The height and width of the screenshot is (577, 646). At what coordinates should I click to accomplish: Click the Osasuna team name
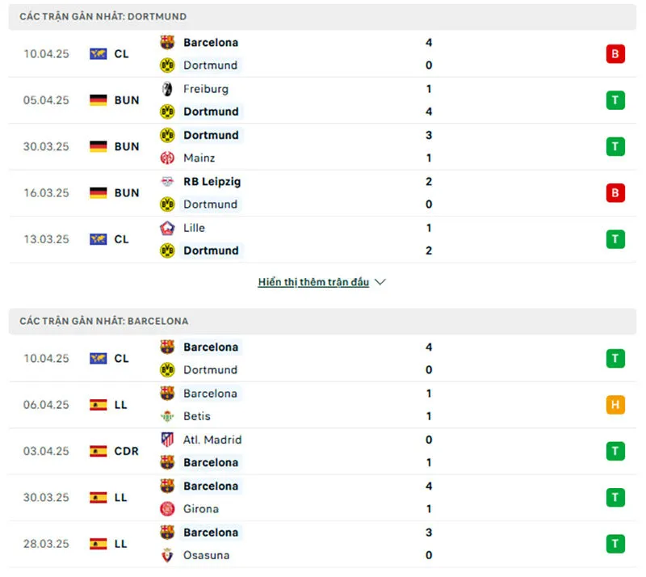point(206,555)
